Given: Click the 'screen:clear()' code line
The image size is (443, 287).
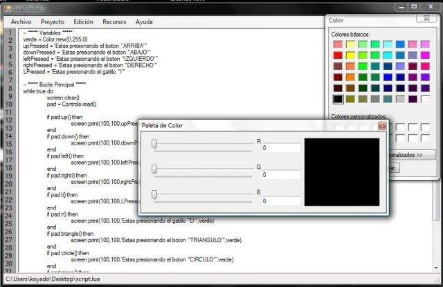Looking at the screenshot, I should [x=63, y=98].
